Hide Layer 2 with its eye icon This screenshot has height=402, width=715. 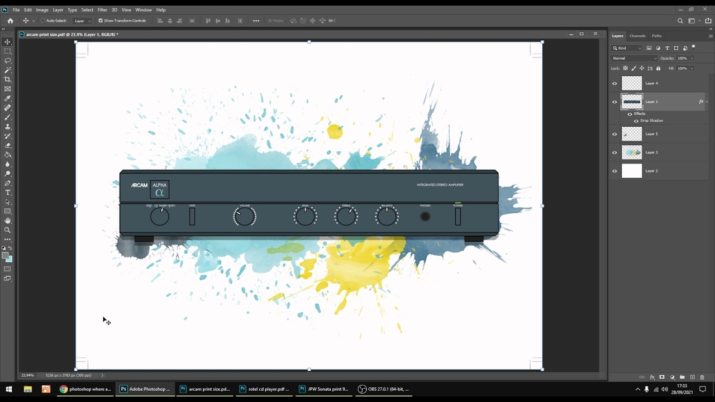614,171
